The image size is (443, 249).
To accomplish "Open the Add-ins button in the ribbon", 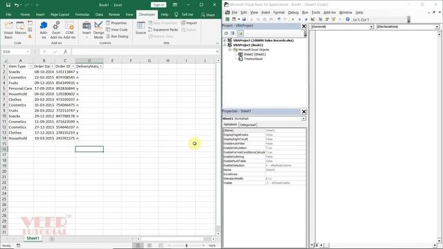I will [44, 30].
